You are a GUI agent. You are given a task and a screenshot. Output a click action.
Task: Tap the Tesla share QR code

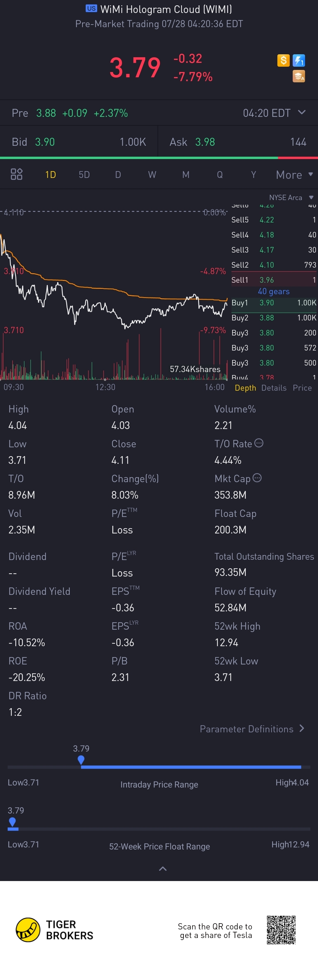[281, 930]
